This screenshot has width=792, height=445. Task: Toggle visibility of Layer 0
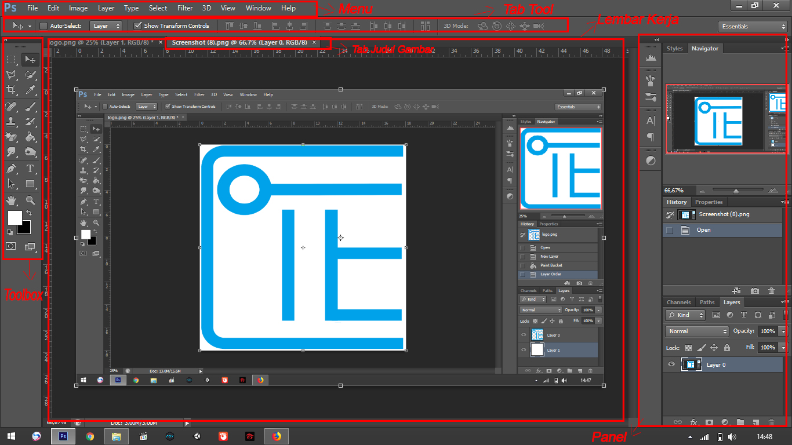click(671, 364)
